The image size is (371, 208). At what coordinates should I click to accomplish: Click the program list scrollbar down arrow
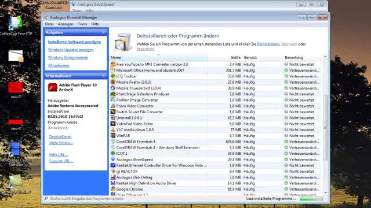pyautogui.click(x=325, y=193)
